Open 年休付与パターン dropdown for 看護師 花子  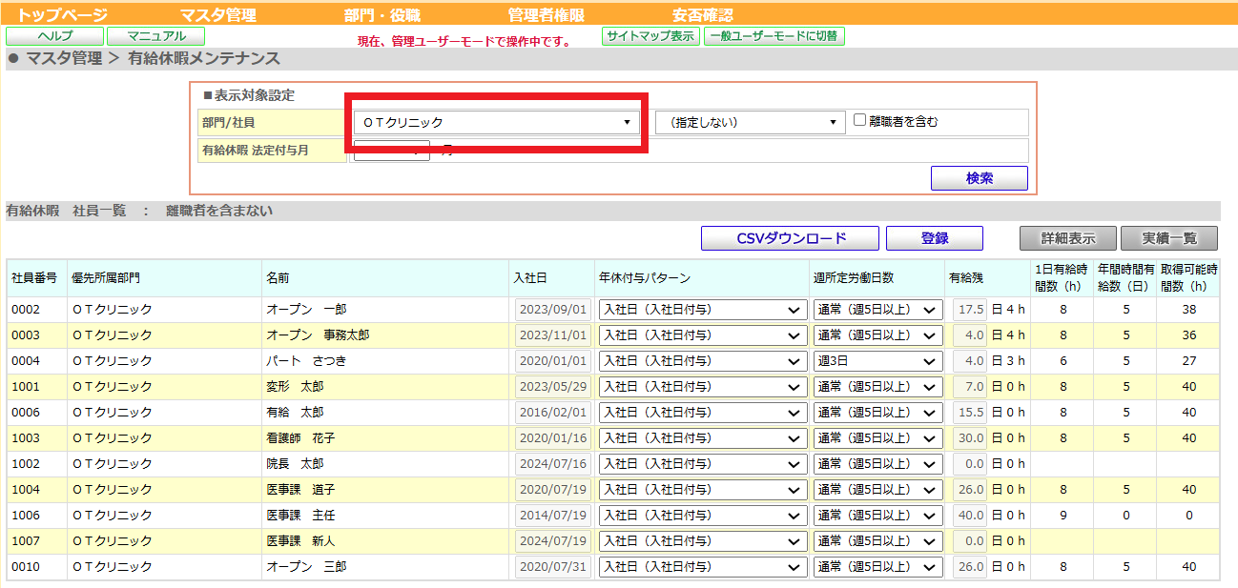coord(703,438)
